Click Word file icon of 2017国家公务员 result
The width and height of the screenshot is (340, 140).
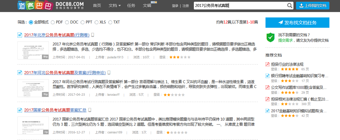[20, 110]
